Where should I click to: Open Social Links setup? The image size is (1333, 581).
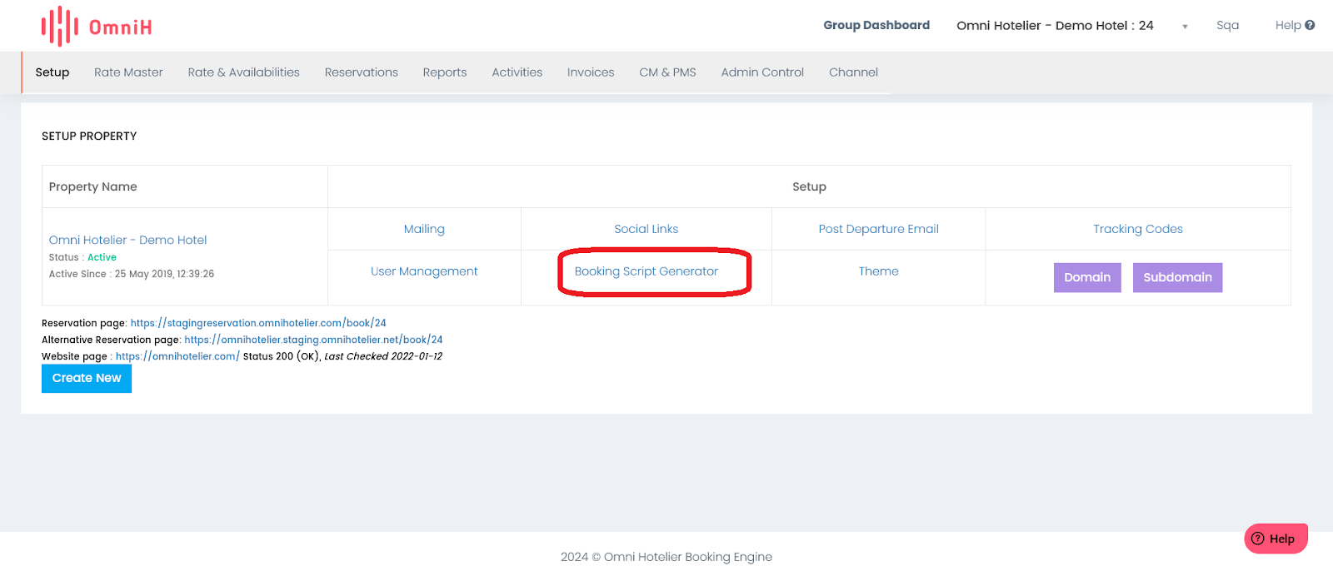tap(646, 229)
